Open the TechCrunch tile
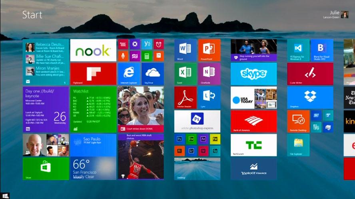Image resolution: width=355 pixels, height=199 pixels. click(253, 145)
